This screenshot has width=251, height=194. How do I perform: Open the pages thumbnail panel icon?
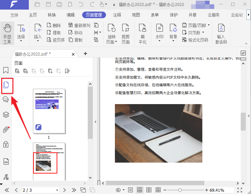point(6,85)
